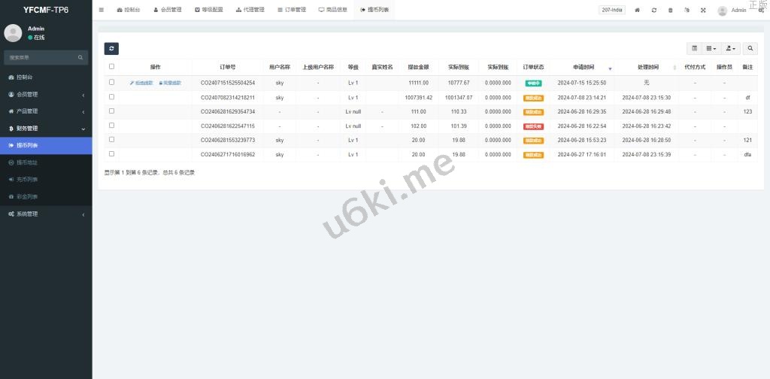Click the dark refresh button above the table
770x379 pixels.
[111, 48]
